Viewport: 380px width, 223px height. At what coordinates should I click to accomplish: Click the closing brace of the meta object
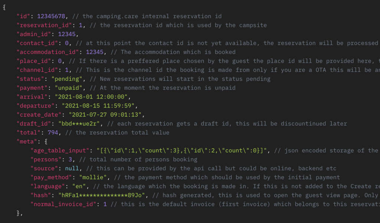click(x=18, y=213)
